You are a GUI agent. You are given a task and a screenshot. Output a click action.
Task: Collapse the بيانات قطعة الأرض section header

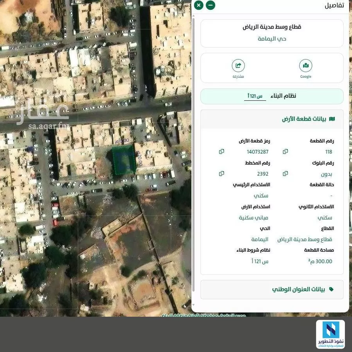click(272, 119)
